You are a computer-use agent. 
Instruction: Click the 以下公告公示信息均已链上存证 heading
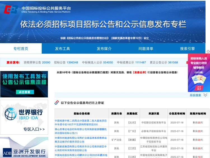tap(82, 103)
